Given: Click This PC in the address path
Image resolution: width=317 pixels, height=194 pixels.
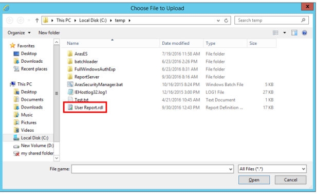Looking at the screenshot, I should (x=64, y=20).
